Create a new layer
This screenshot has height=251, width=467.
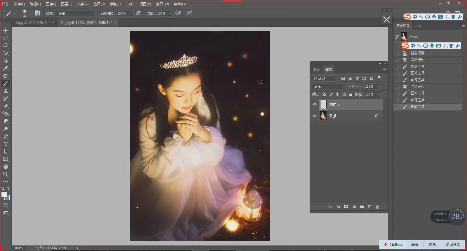(370, 207)
